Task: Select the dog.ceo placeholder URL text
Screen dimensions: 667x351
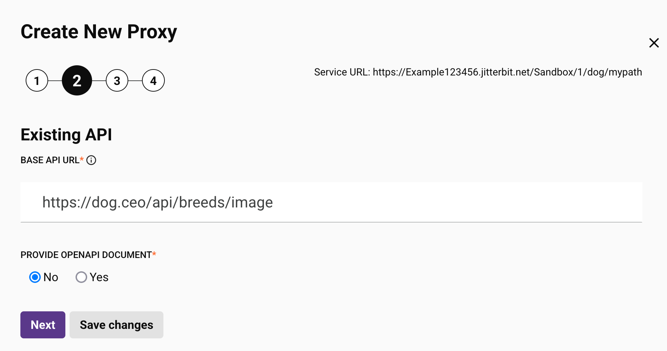Action: click(x=157, y=202)
